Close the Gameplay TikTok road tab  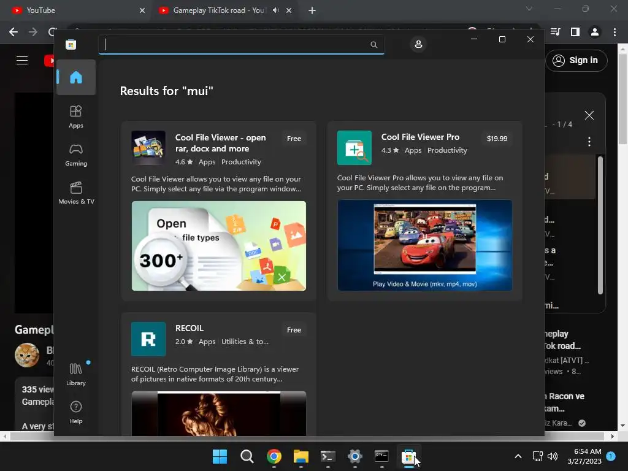tap(289, 10)
